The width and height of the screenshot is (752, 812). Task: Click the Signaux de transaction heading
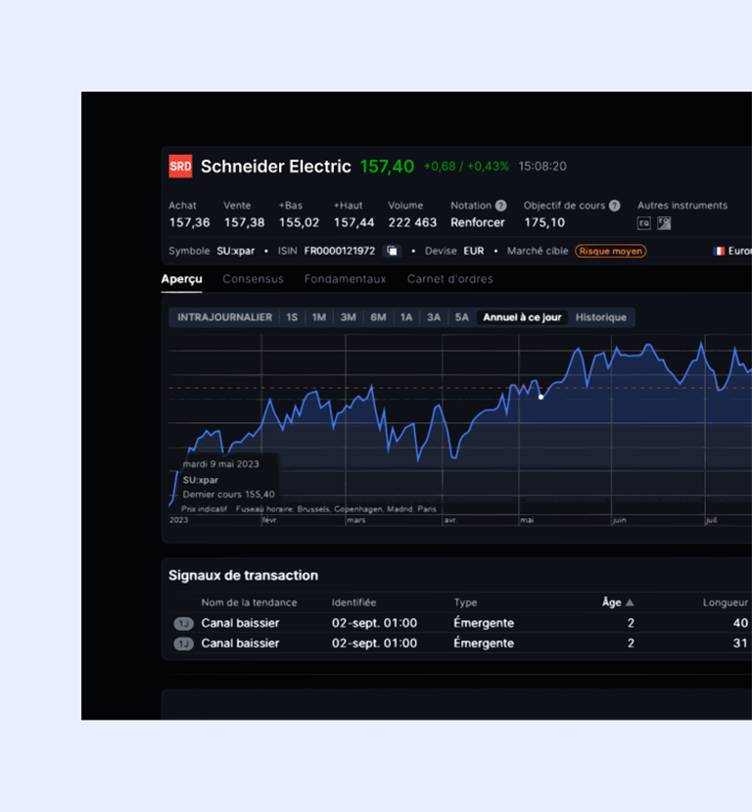point(243,575)
